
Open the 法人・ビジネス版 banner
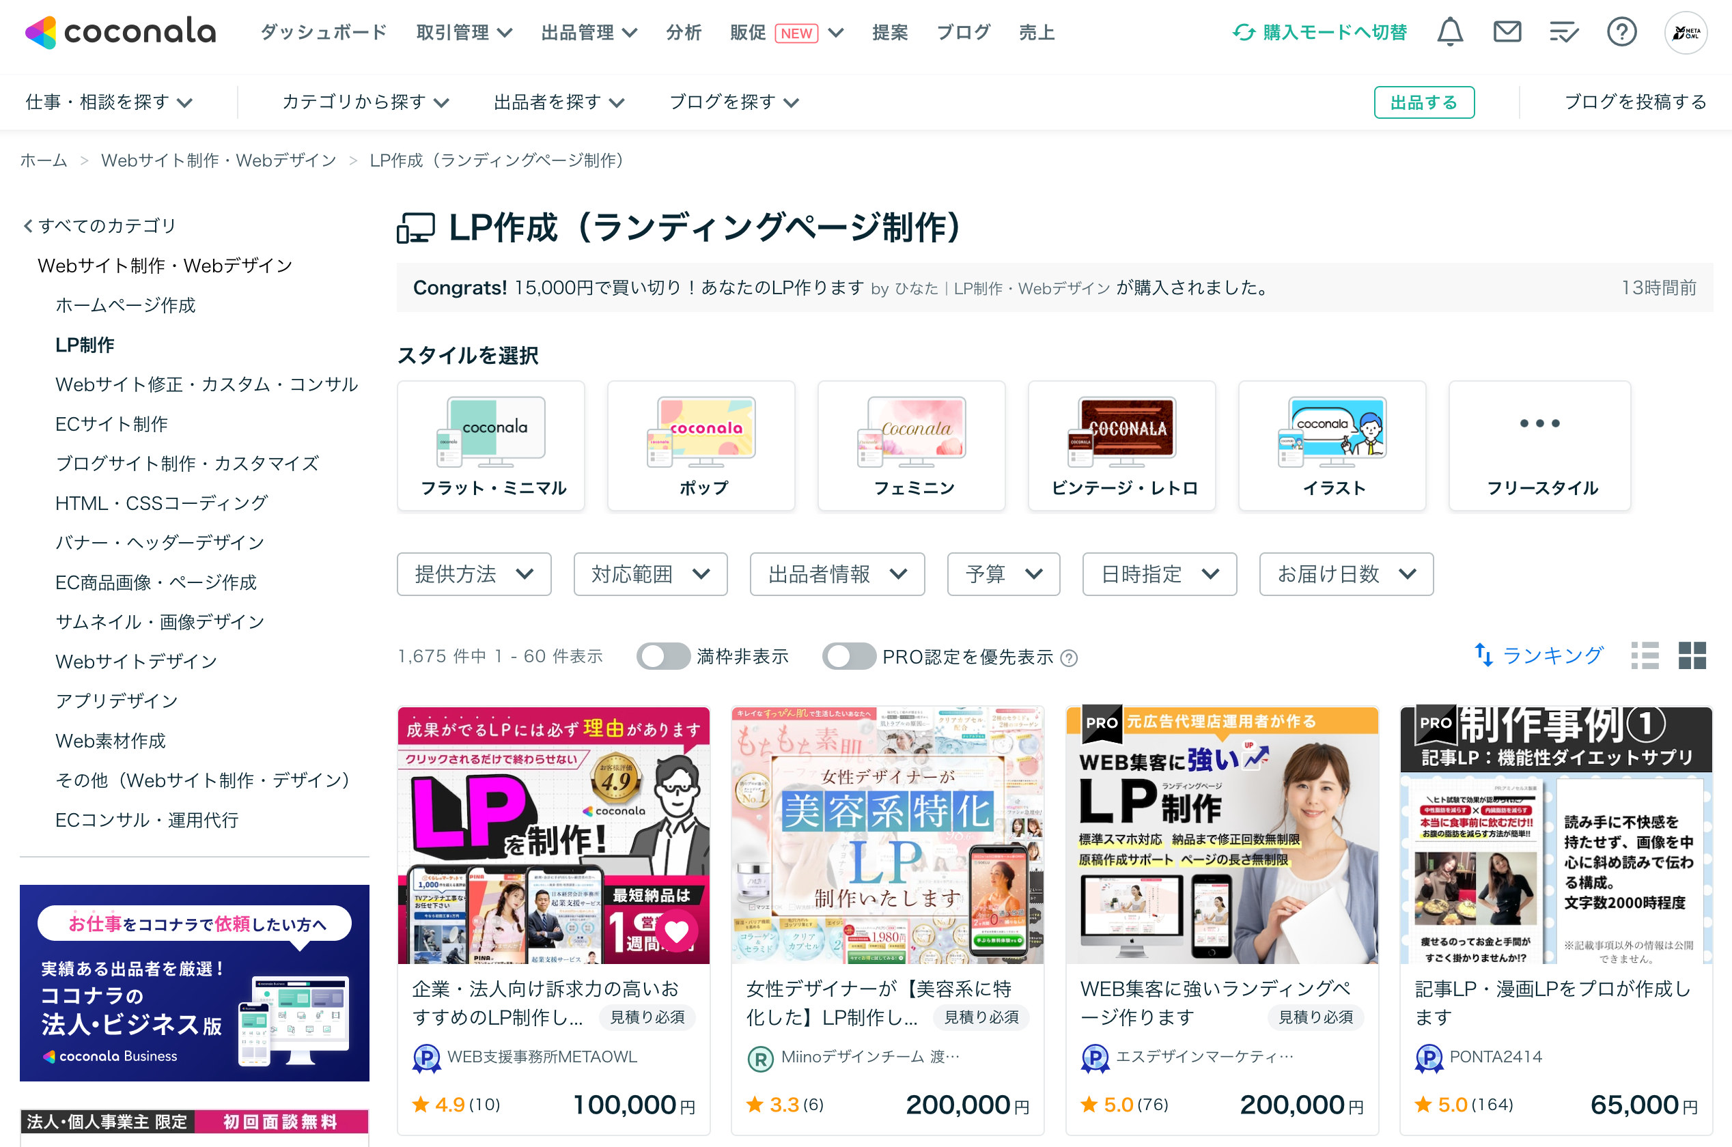[x=195, y=983]
